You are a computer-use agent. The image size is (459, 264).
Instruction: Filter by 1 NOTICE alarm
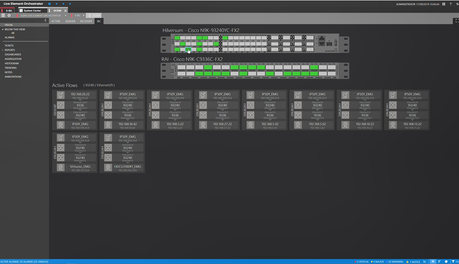click(x=413, y=262)
